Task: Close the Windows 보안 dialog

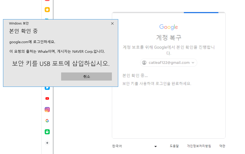Action: [x=112, y=23]
